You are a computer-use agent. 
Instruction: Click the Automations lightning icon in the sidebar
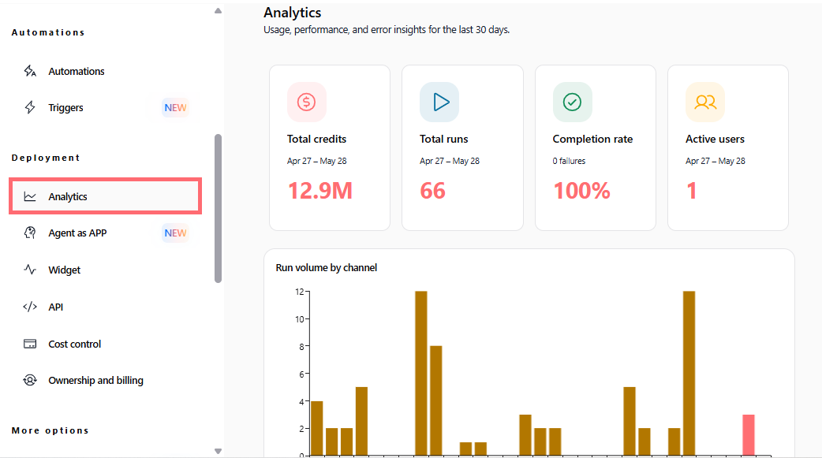point(30,71)
